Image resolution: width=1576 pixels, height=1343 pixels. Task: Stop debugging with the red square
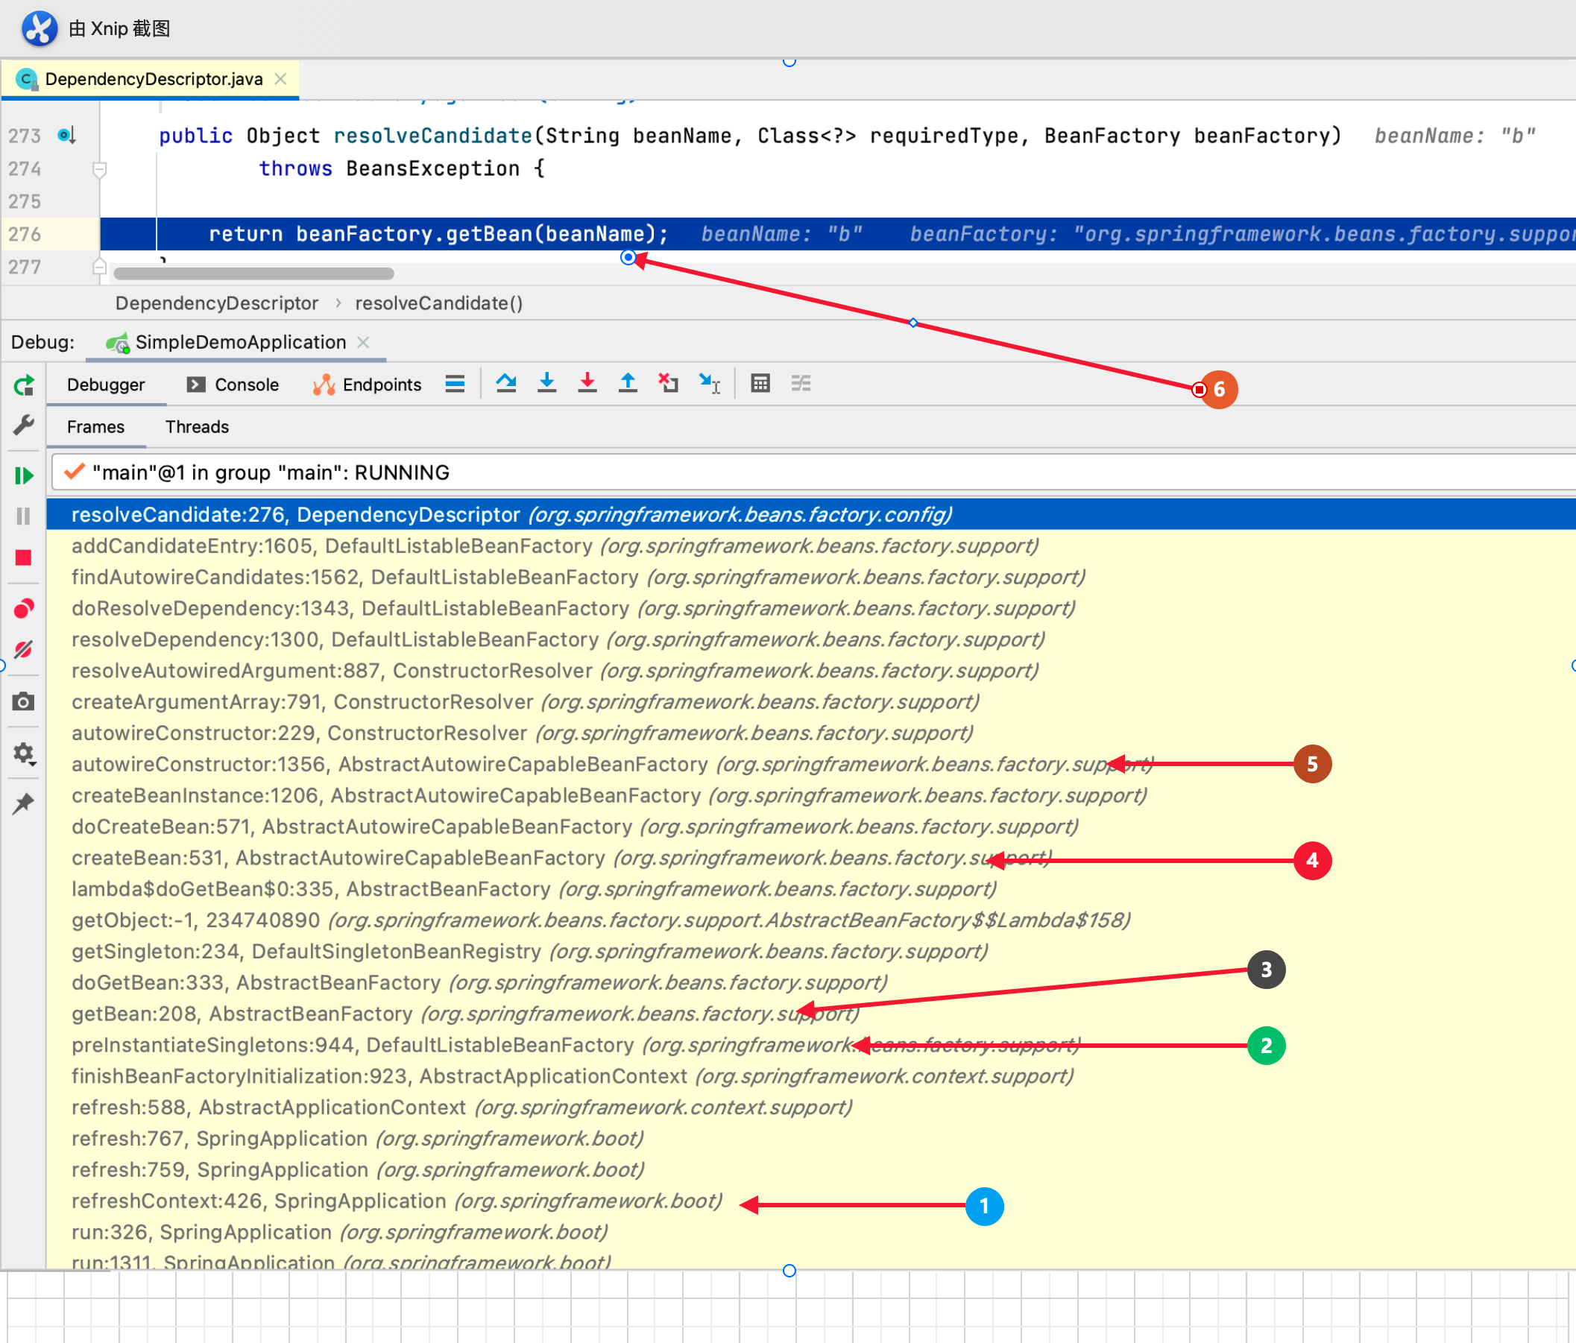[24, 558]
